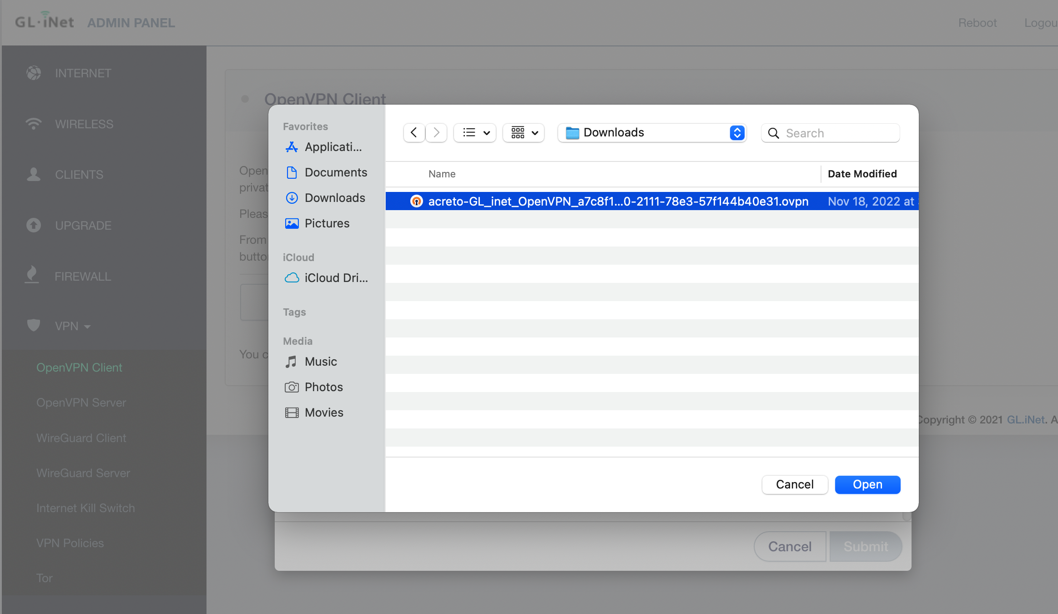Click the Photos camera icon

click(292, 387)
